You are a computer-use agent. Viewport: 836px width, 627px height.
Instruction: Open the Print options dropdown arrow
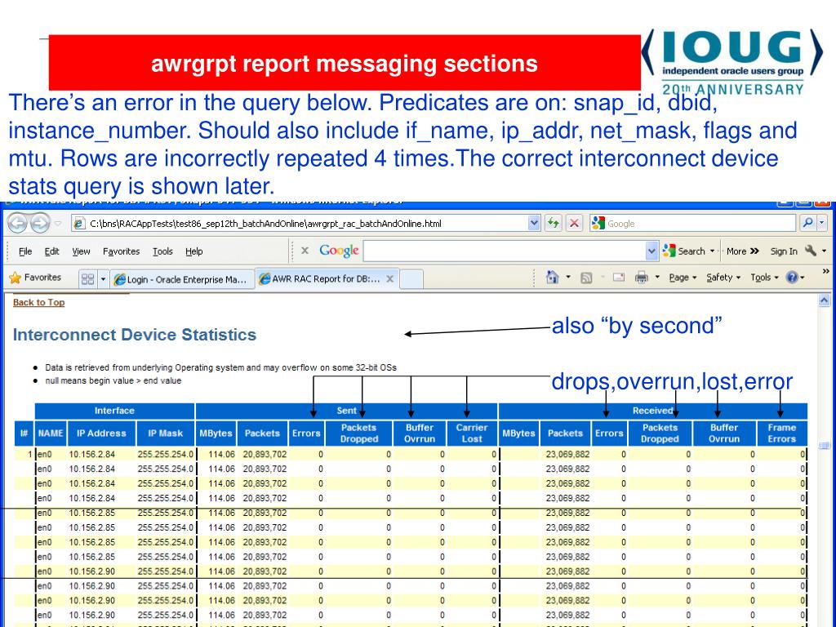click(657, 278)
